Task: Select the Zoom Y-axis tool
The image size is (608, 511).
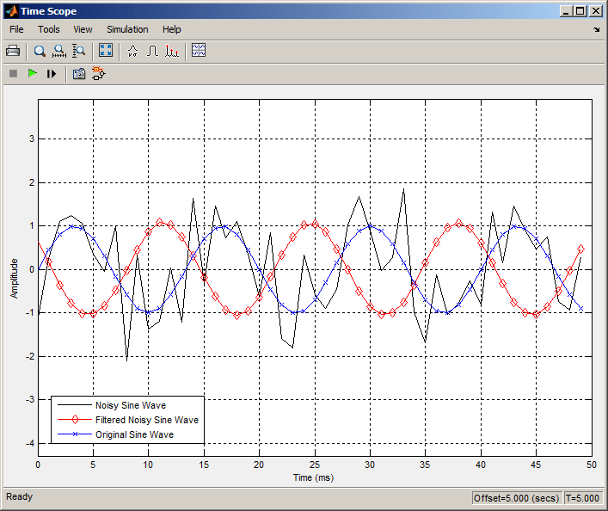Action: 78,51
